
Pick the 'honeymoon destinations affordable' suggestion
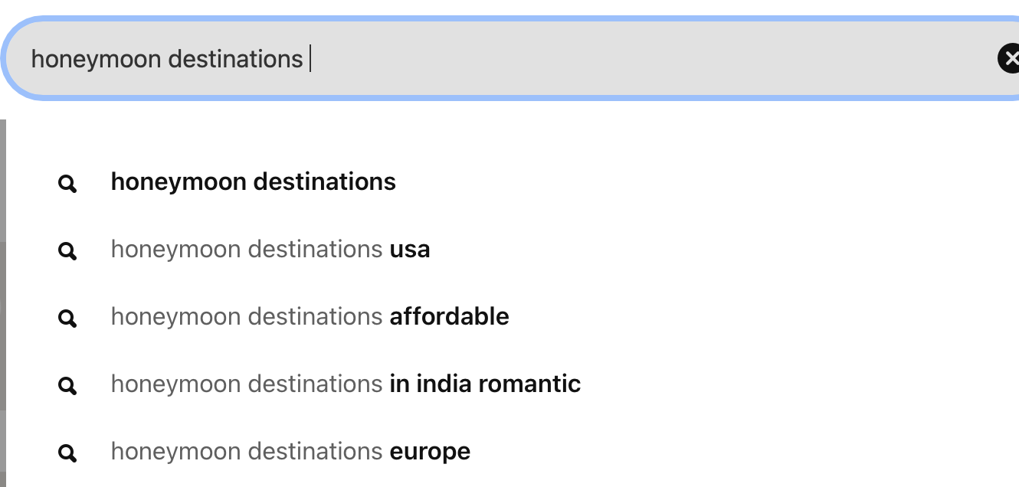[310, 317]
